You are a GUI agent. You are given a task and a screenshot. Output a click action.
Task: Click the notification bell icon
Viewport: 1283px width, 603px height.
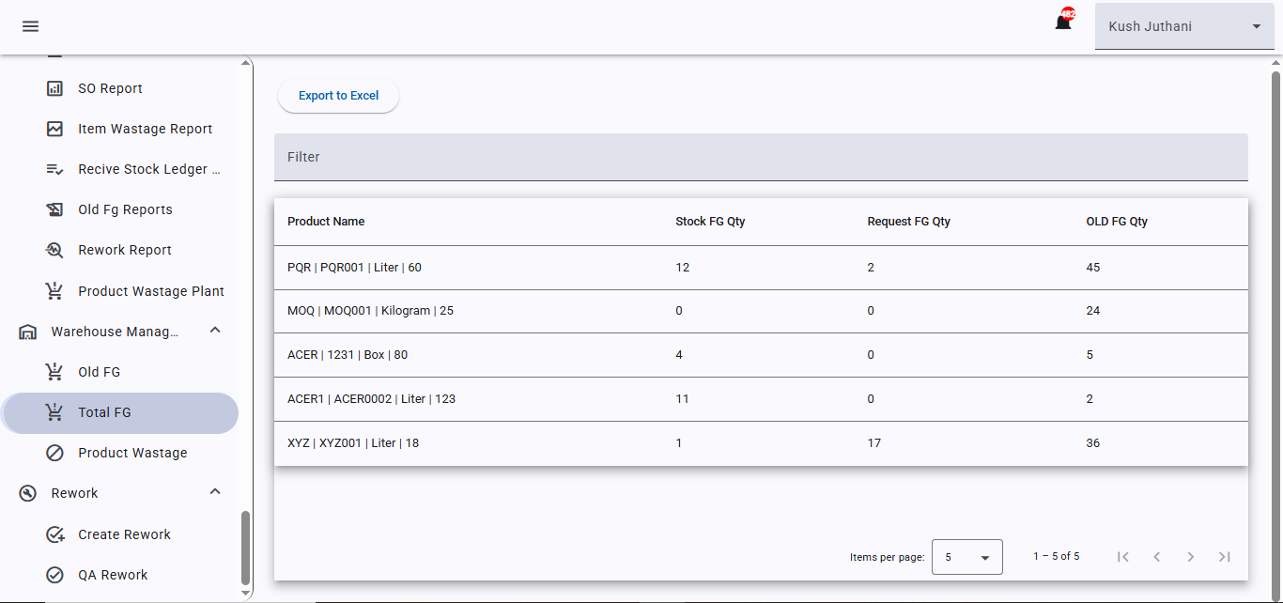(x=1063, y=23)
